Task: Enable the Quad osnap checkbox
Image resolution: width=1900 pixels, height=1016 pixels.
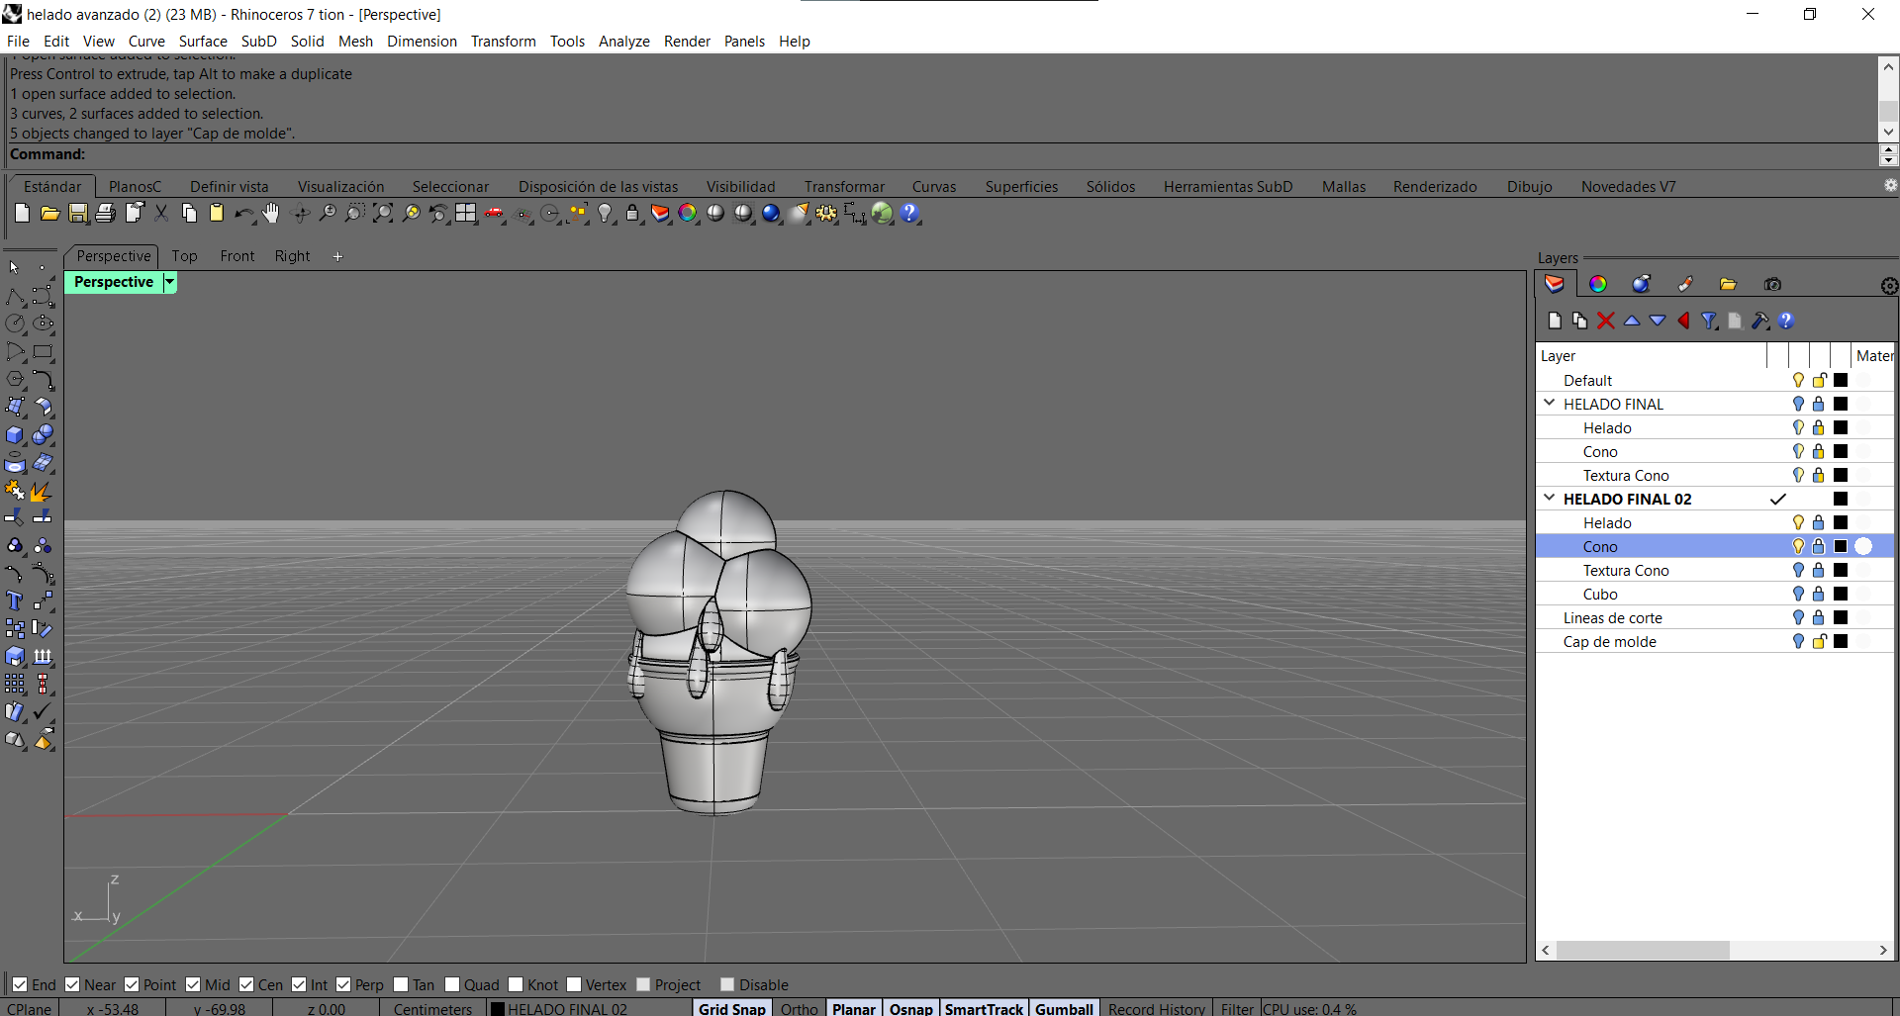Action: tap(452, 984)
